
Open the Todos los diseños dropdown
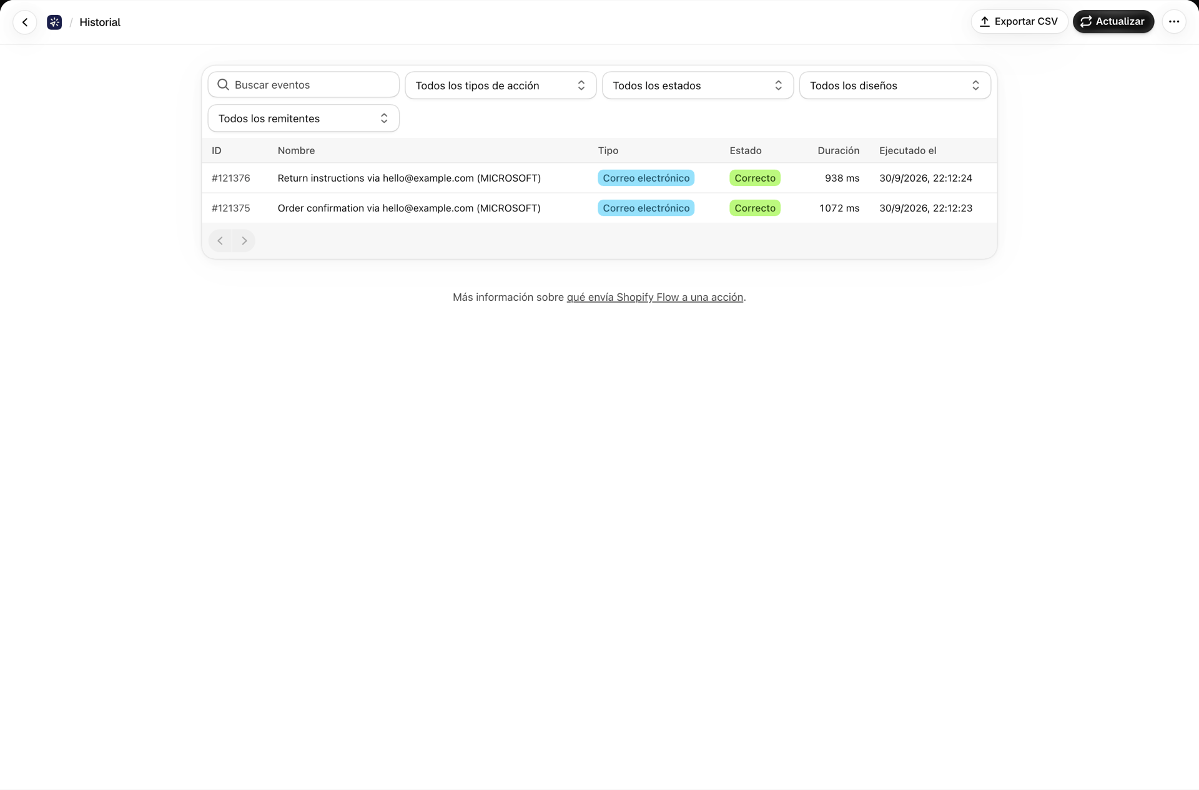point(895,85)
